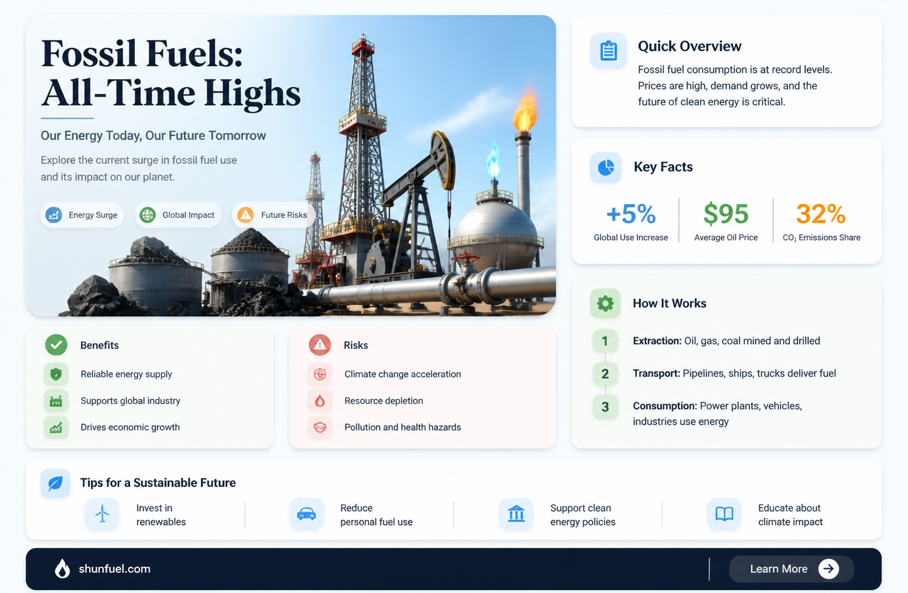Click the Drives economic growth chart icon

(x=56, y=427)
